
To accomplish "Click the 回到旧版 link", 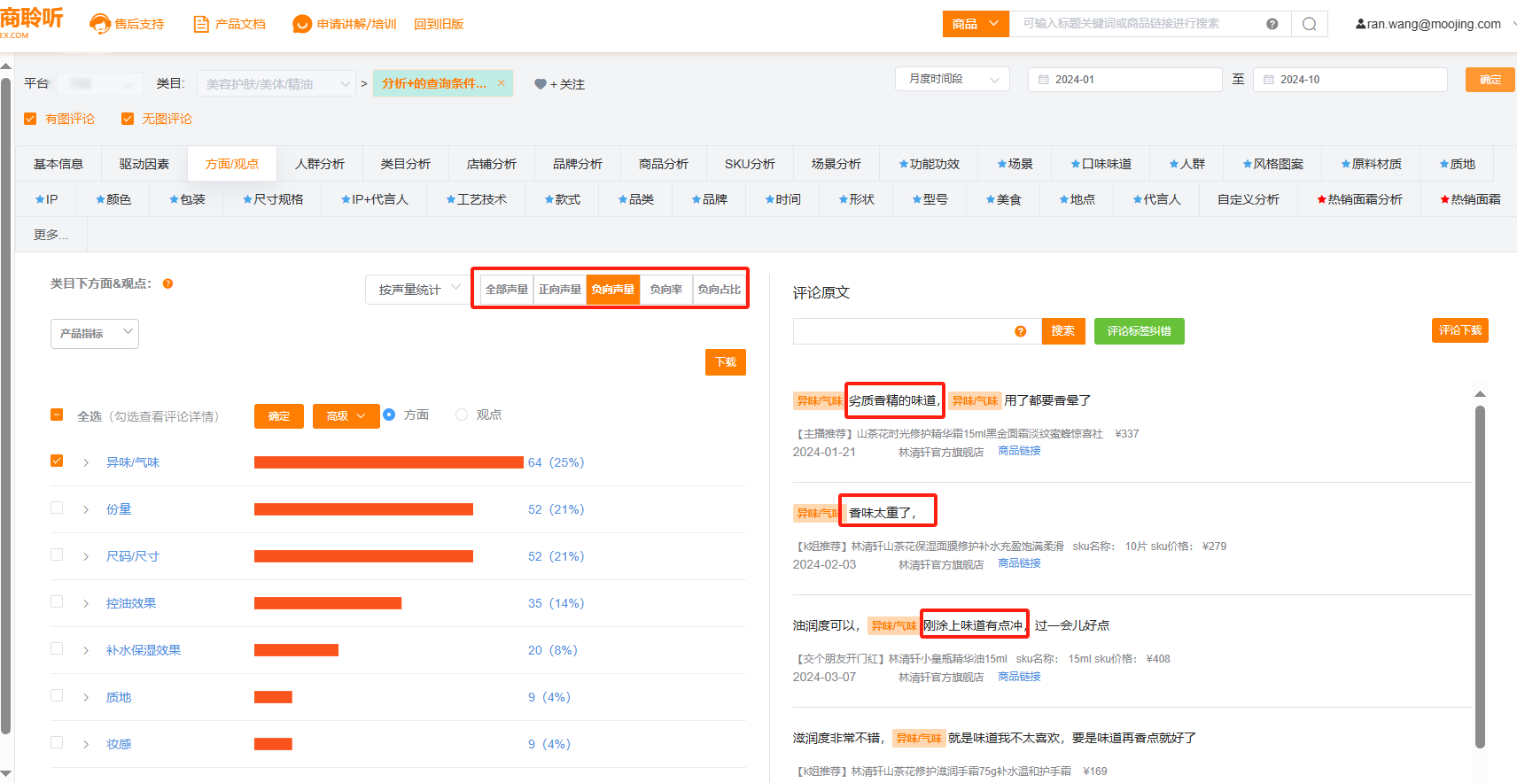I will pos(439,24).
